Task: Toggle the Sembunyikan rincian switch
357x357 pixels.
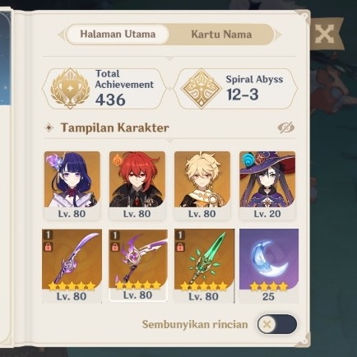Action: (x=277, y=324)
